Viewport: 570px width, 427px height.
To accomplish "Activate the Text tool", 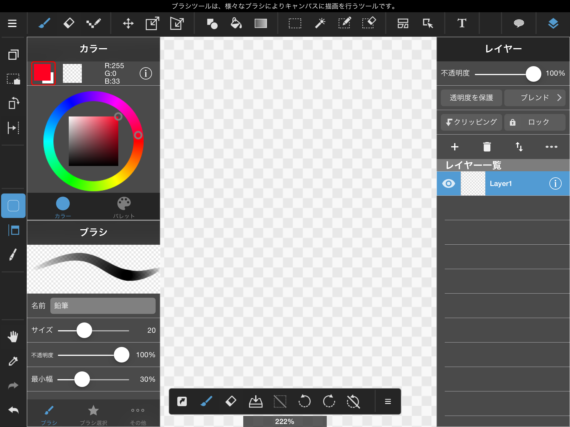I will (x=461, y=23).
